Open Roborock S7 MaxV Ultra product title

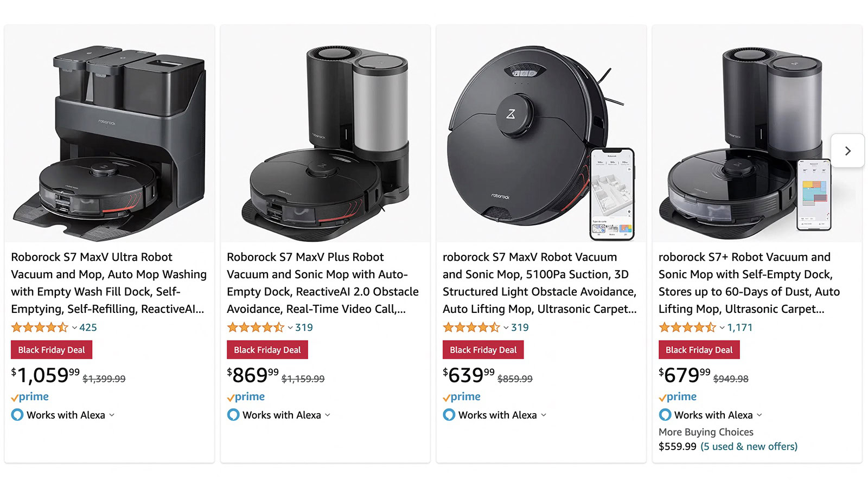108,282
